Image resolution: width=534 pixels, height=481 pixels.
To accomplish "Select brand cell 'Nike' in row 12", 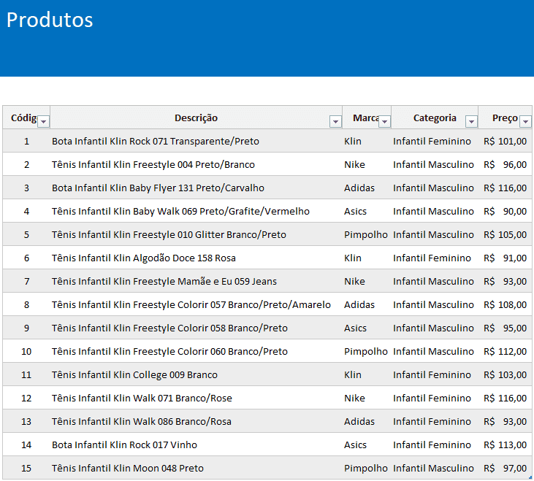I will [x=367, y=398].
